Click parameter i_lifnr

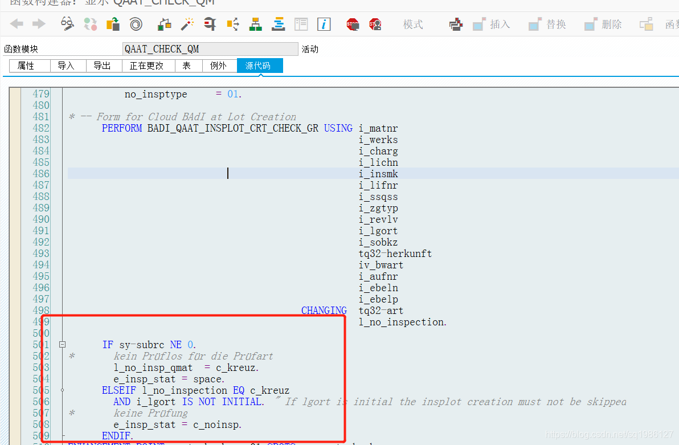click(x=378, y=185)
